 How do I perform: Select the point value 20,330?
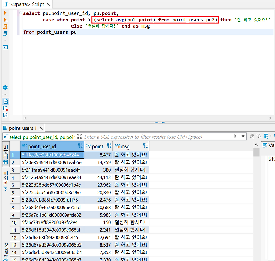[98, 193]
